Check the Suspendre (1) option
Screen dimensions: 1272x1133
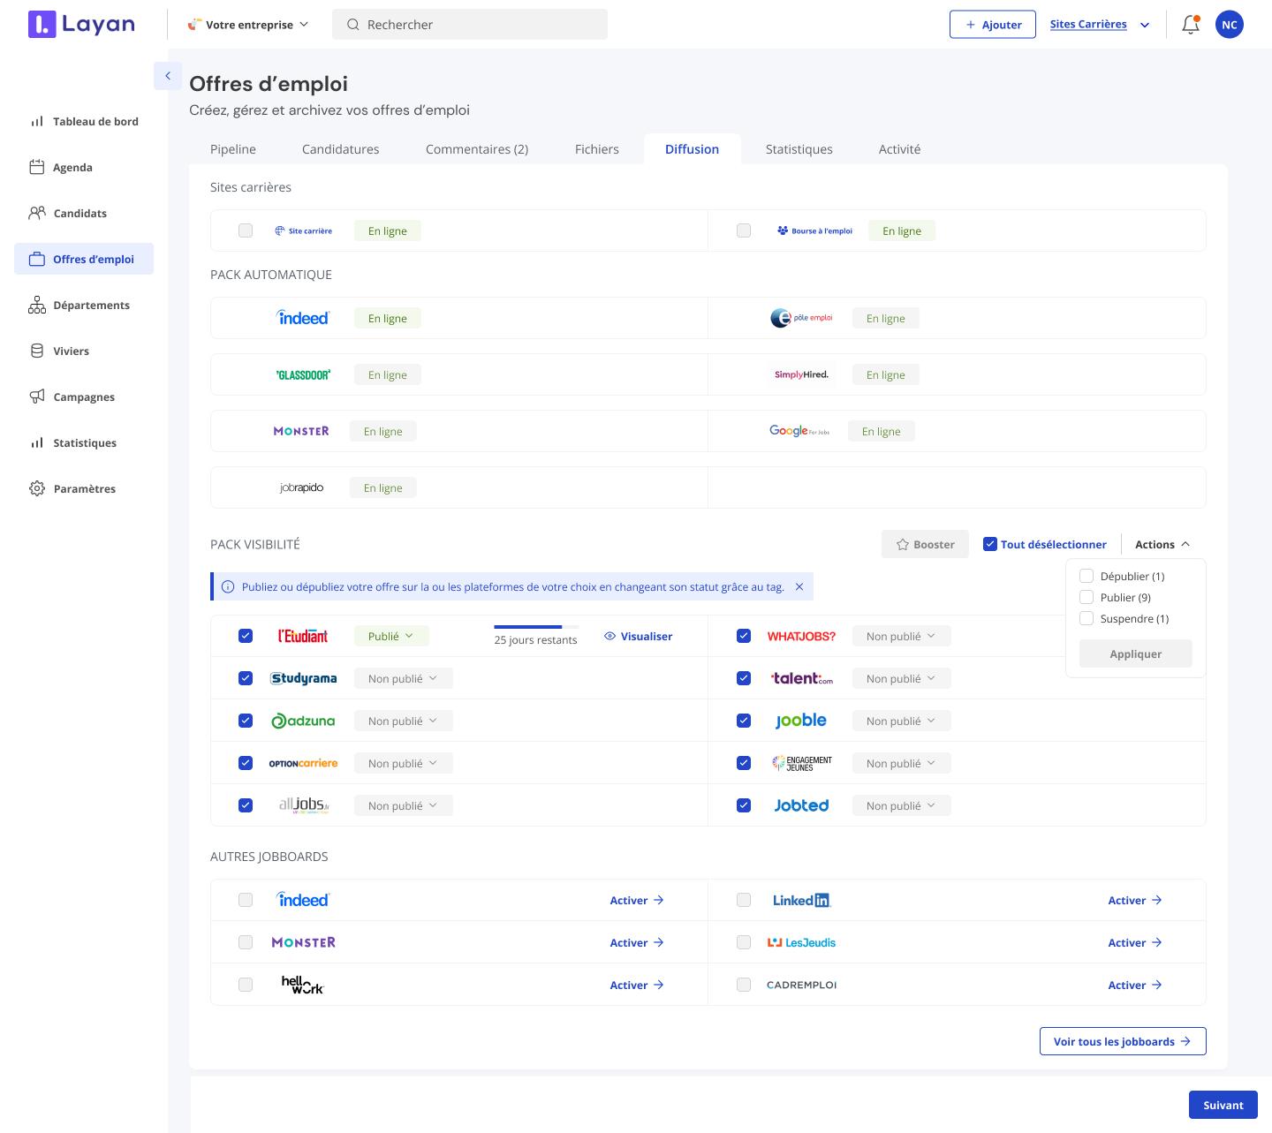(1086, 618)
